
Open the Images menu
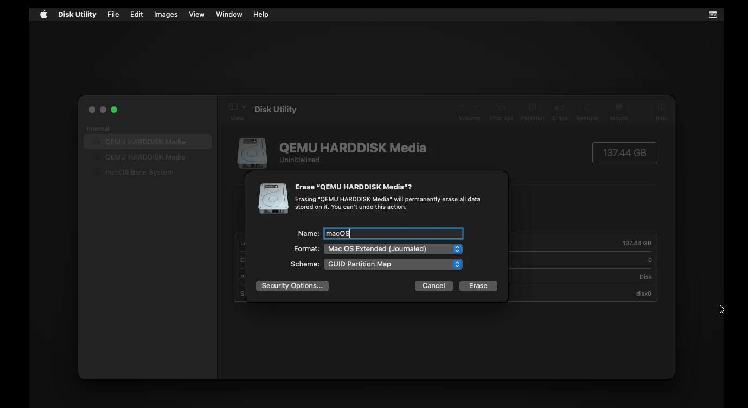point(165,15)
